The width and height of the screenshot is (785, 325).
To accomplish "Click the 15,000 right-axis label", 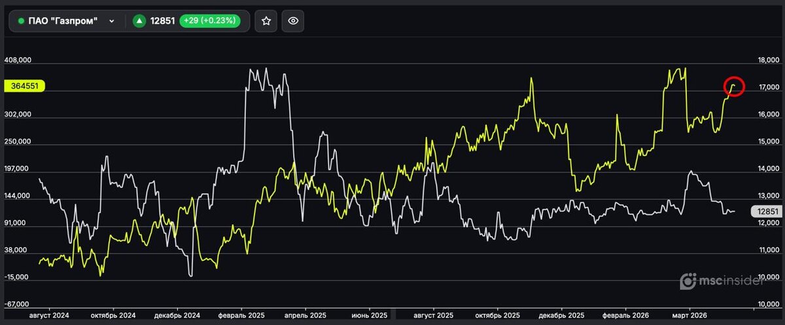I will (768, 142).
